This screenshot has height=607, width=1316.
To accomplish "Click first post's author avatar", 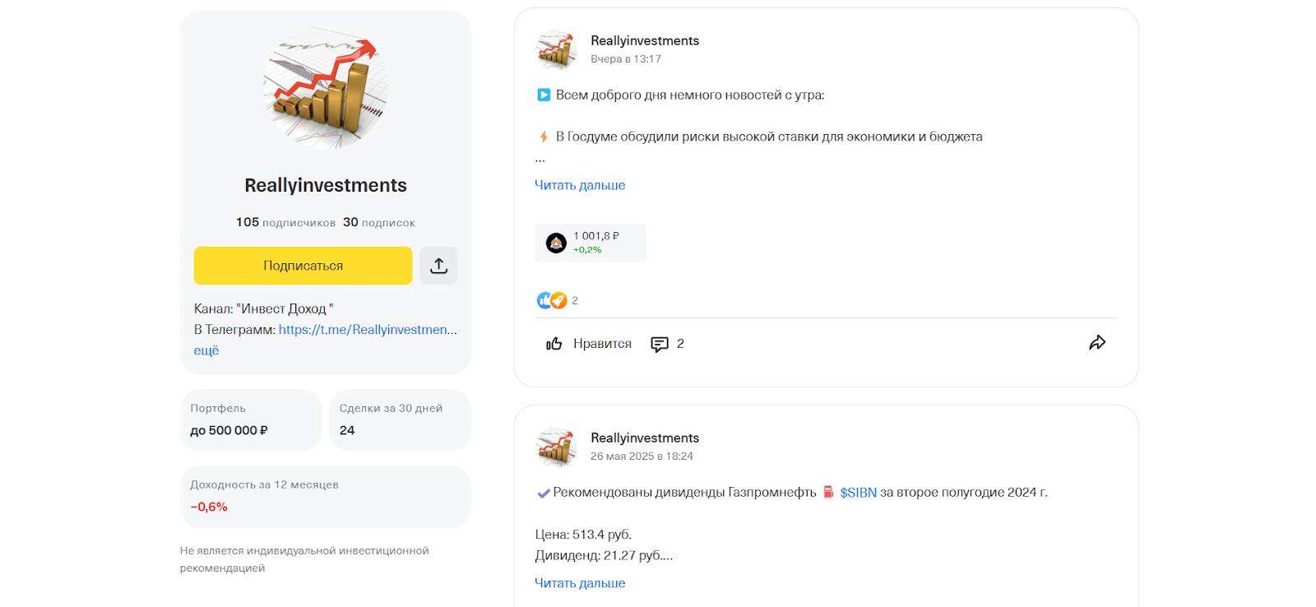I will coord(556,49).
